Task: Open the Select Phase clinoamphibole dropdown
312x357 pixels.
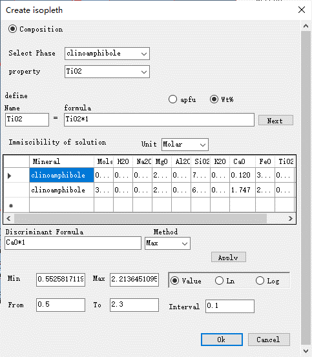Action: click(107, 54)
